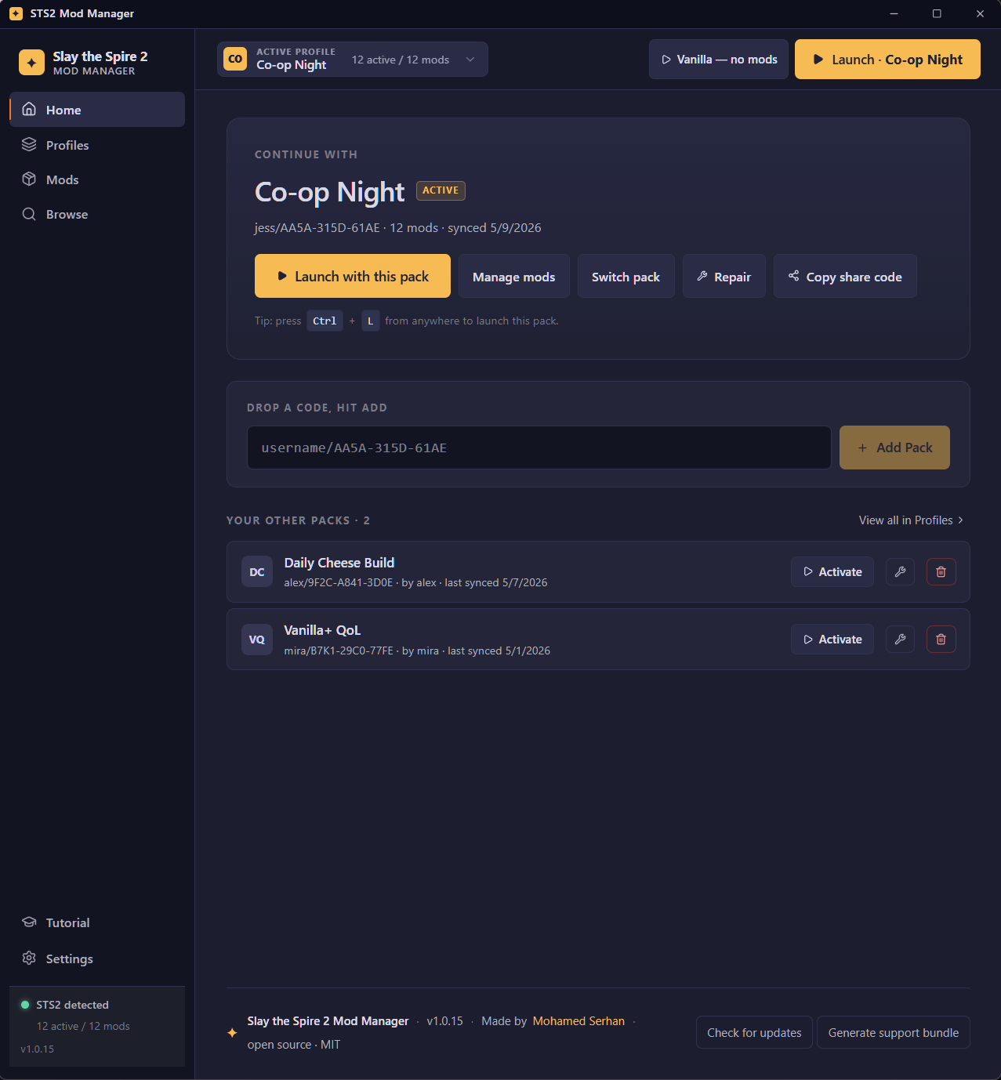Click Launch with this pack
The image size is (1001, 1080).
point(353,276)
